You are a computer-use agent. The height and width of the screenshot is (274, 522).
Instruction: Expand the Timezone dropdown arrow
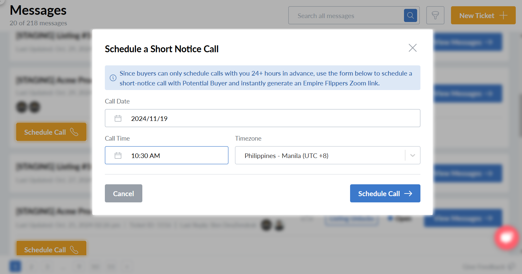[x=413, y=155]
